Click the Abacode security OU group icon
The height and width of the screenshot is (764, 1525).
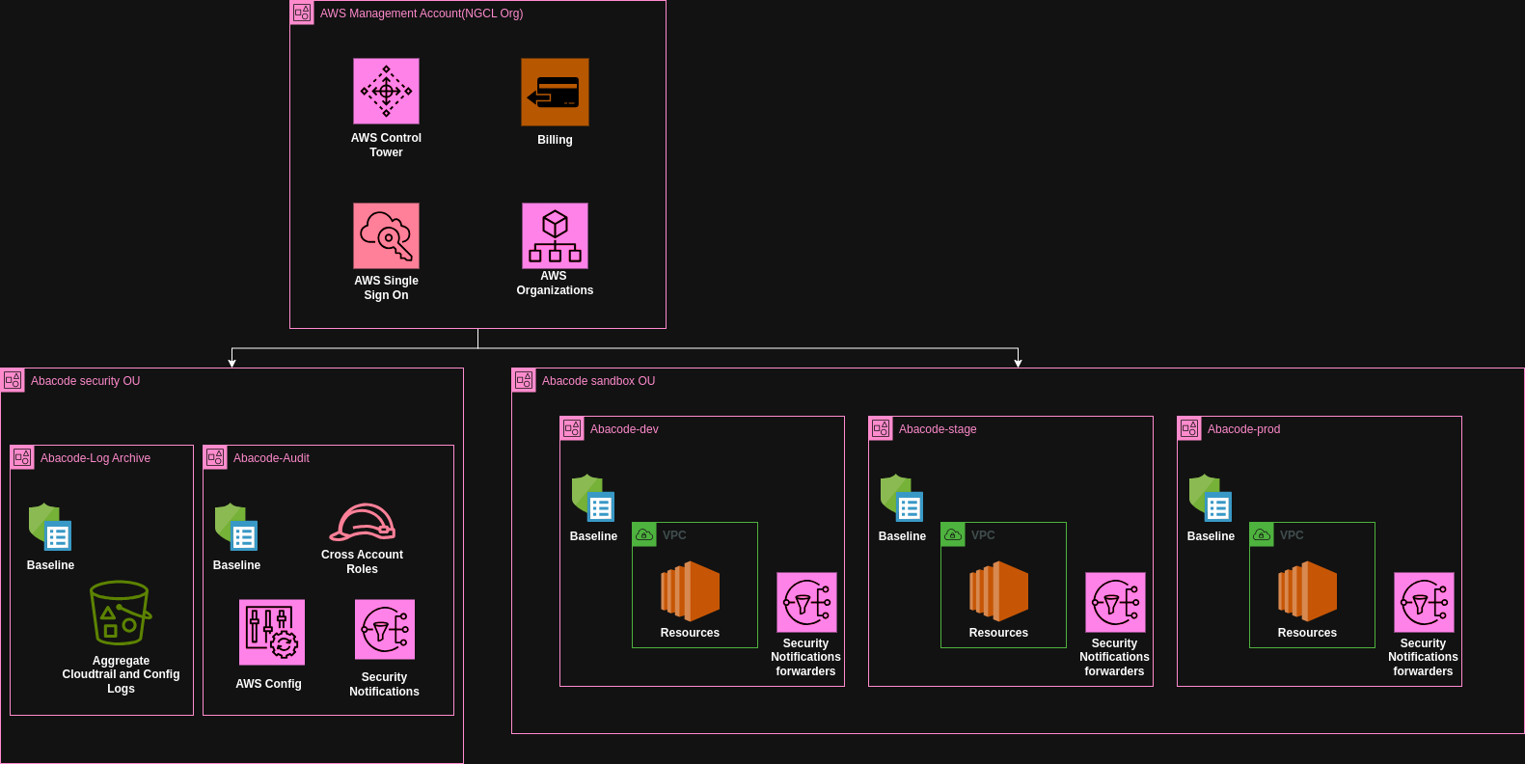(13, 380)
